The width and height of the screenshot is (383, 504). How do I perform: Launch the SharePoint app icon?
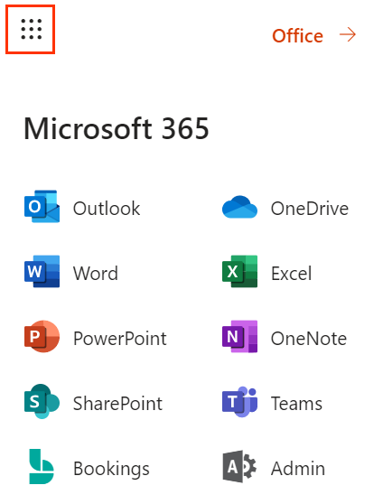(42, 401)
